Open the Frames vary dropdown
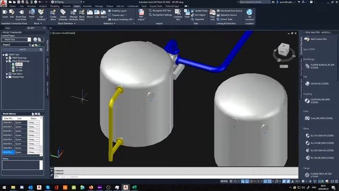The image size is (339, 191). 126,15
